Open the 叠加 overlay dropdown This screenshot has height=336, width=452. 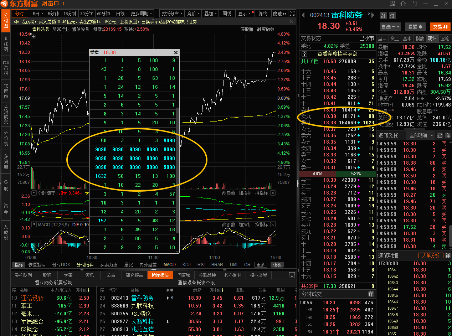tap(211, 14)
